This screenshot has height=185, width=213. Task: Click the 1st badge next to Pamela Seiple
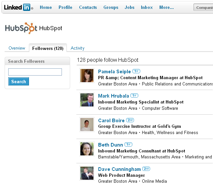[x=136, y=71]
